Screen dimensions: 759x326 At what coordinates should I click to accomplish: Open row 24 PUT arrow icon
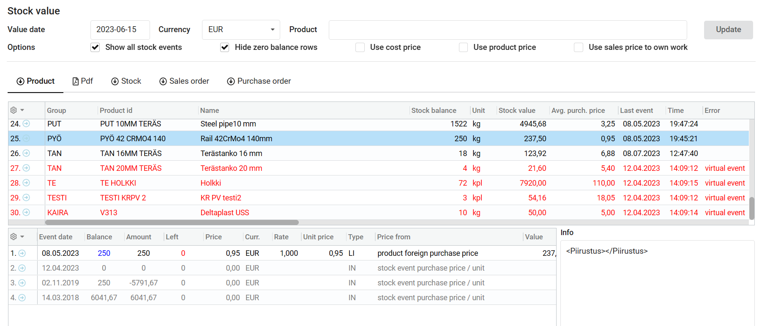(26, 124)
